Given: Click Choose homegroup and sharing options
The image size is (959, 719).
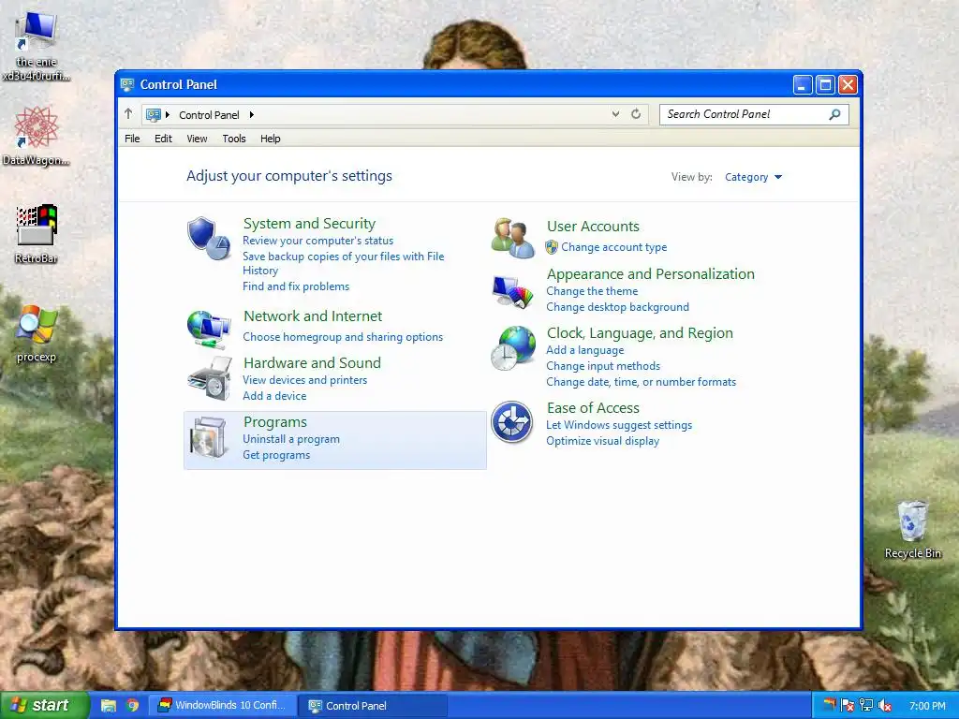Looking at the screenshot, I should [x=343, y=337].
